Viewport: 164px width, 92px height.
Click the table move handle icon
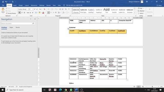(x=68, y=29)
